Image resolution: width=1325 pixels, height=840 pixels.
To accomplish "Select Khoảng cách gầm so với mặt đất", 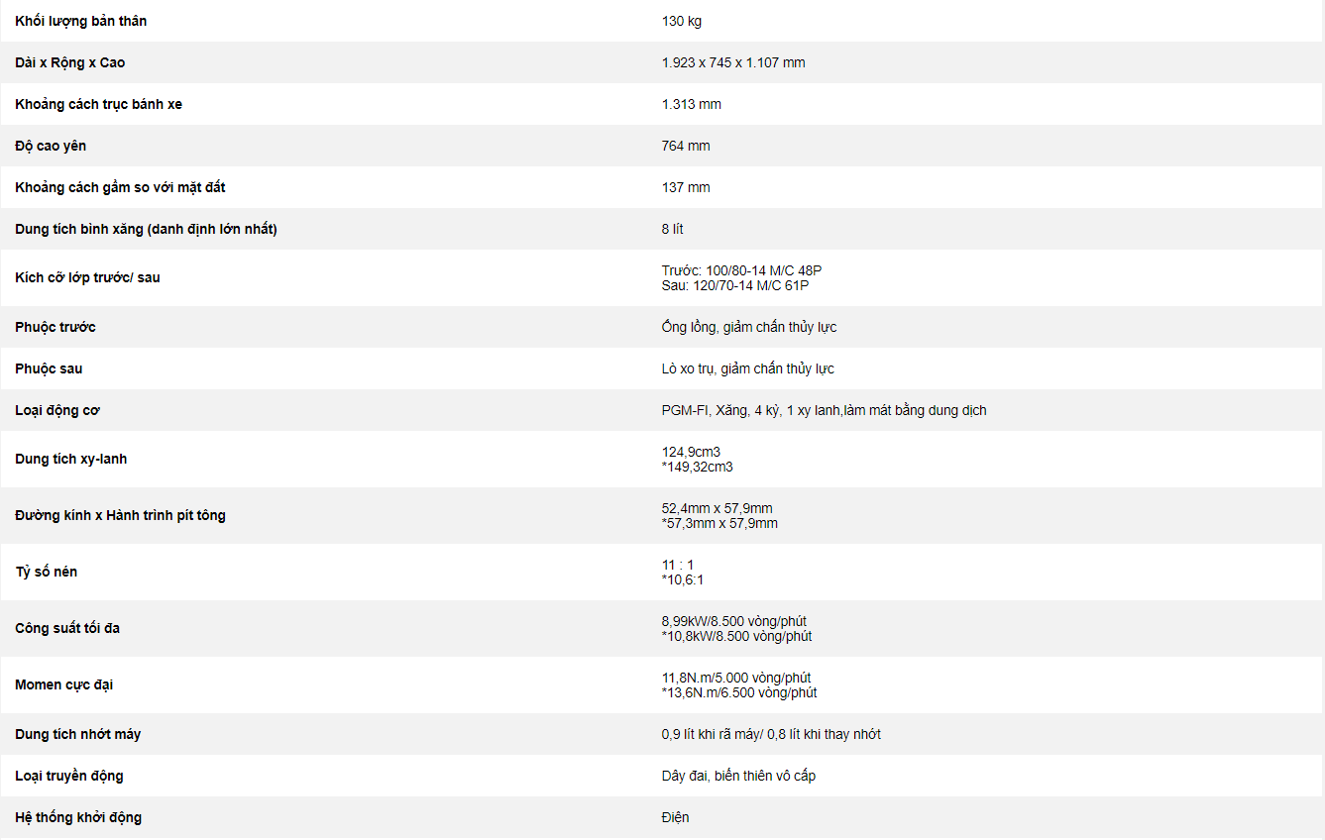I will click(120, 187).
